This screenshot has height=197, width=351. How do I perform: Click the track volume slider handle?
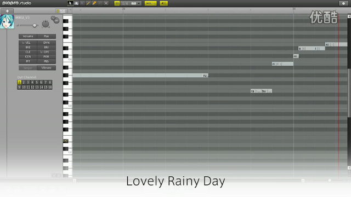click(x=35, y=26)
